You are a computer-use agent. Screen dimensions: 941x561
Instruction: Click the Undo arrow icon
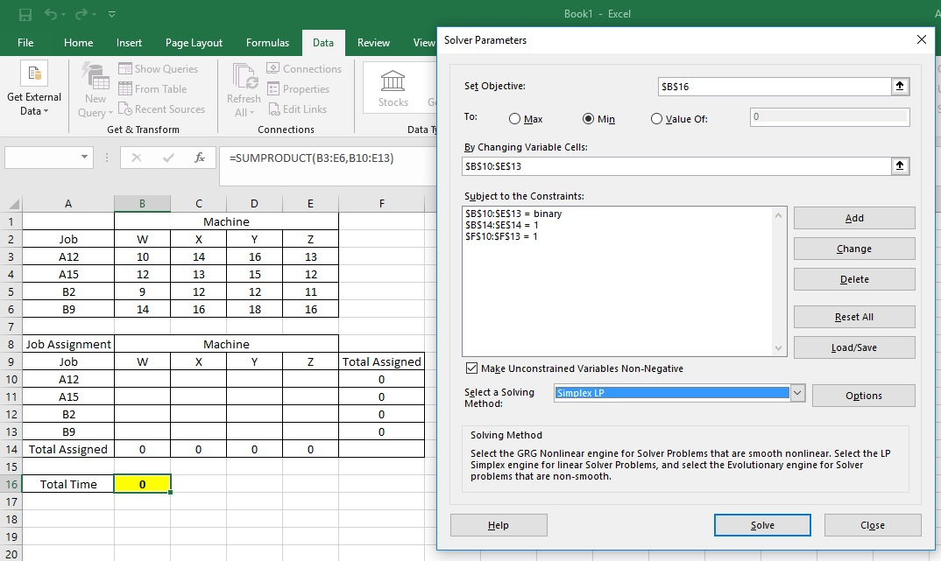52,14
